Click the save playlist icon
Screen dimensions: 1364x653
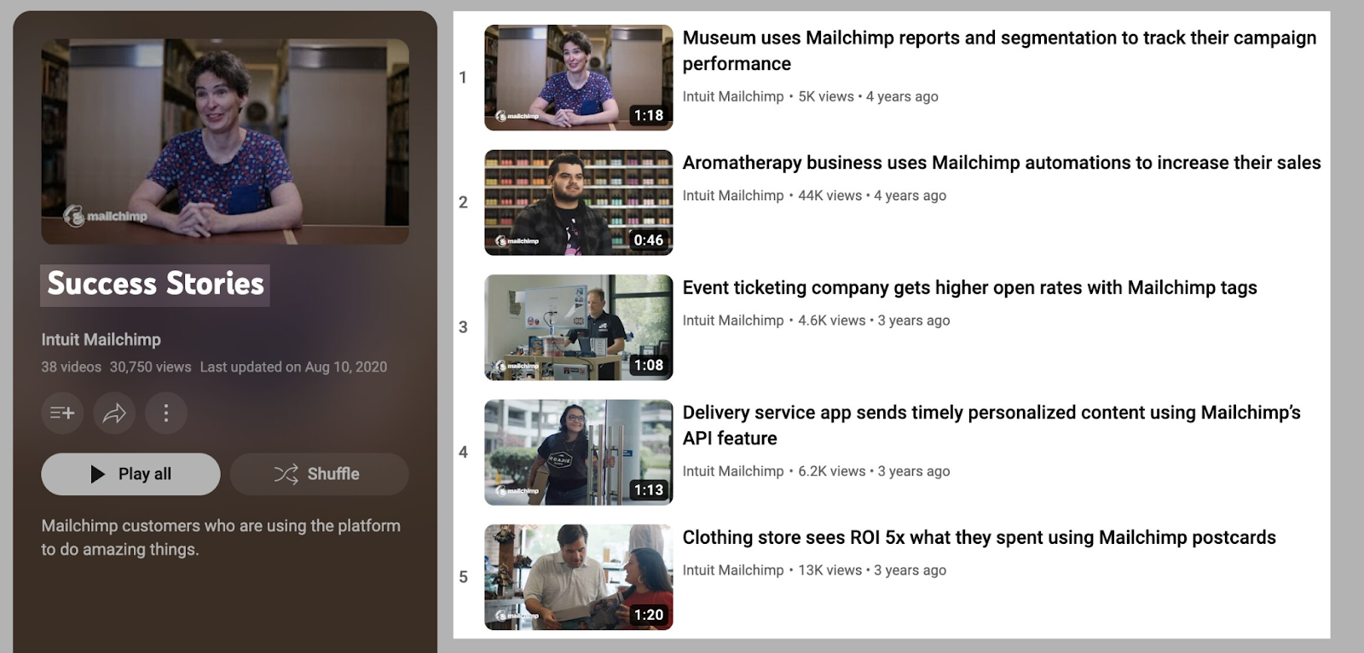point(62,413)
